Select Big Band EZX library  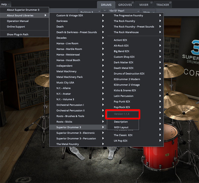pos(135,51)
